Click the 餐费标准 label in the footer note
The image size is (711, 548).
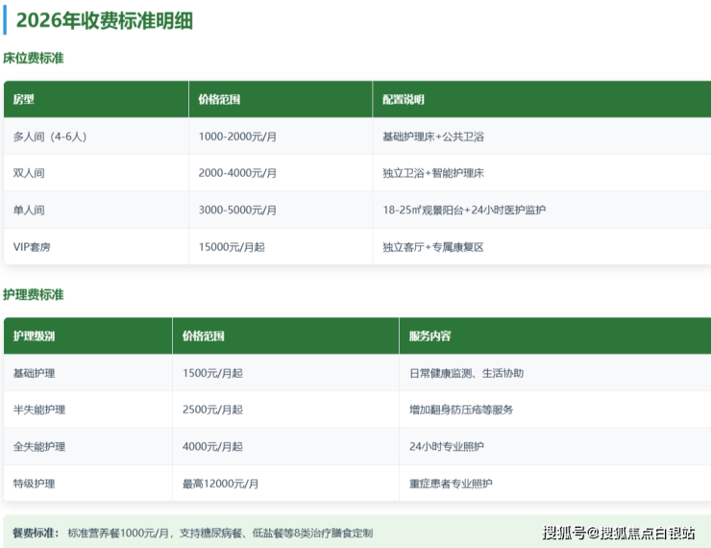click(36, 533)
